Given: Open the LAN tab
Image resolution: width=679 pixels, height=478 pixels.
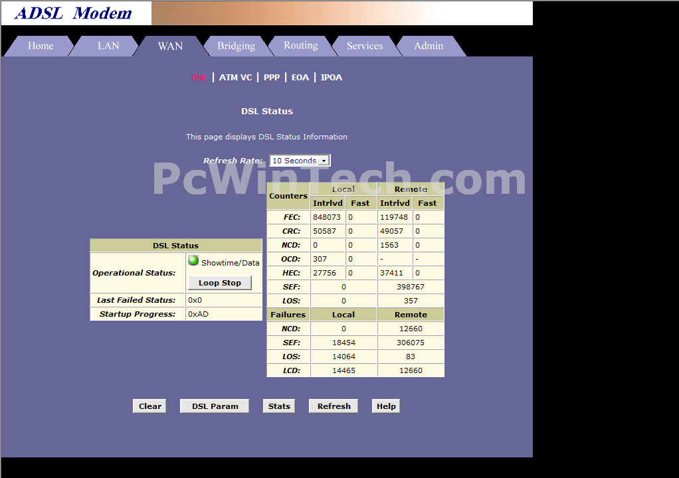Looking at the screenshot, I should 108,46.
